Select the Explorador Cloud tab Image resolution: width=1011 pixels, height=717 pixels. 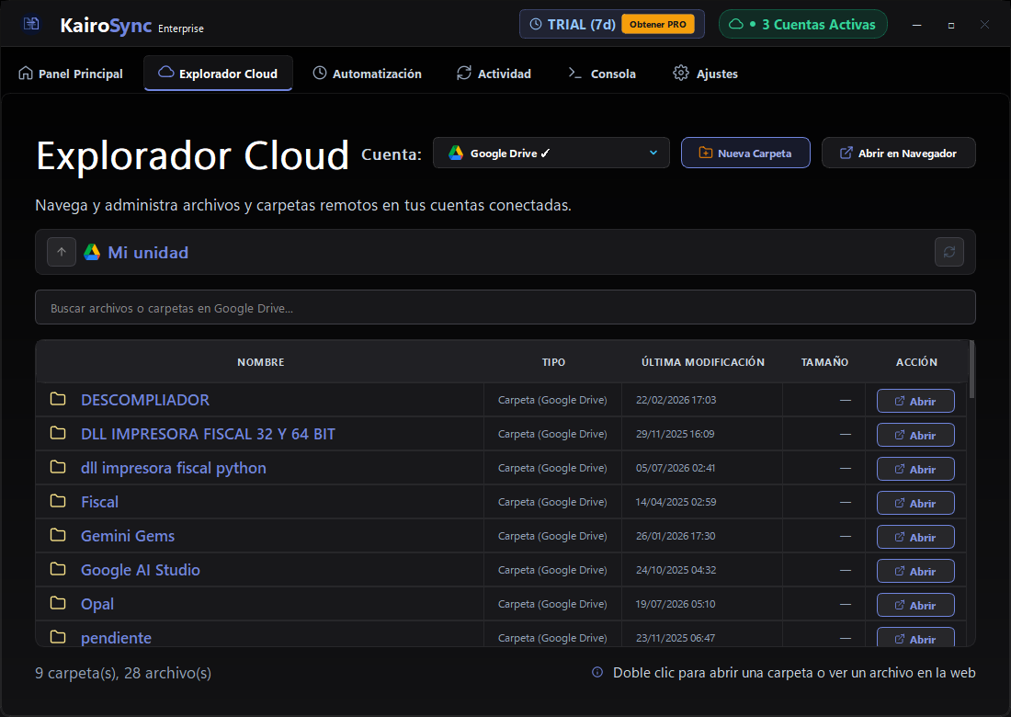(x=219, y=74)
